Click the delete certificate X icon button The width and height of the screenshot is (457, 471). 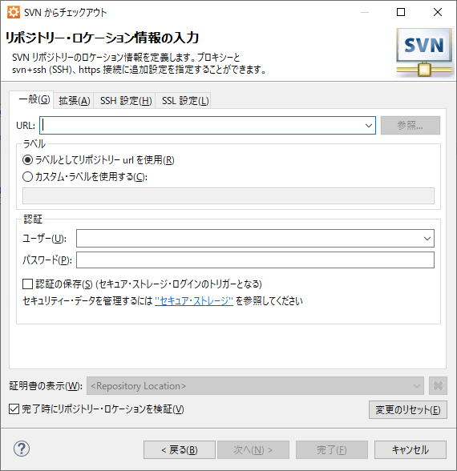coord(438,386)
